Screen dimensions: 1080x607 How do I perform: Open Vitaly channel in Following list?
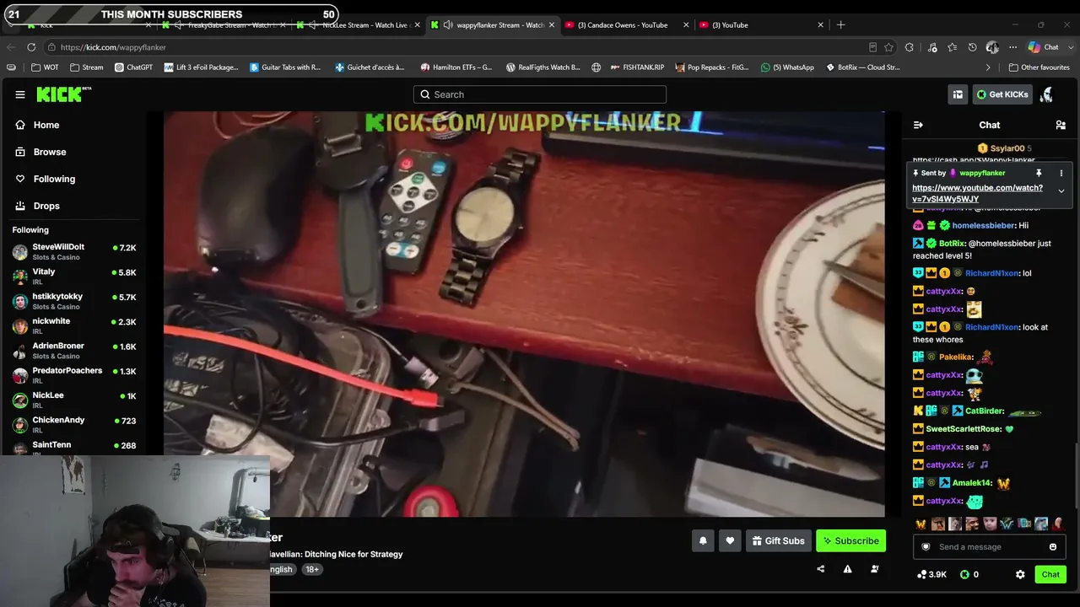pyautogui.click(x=74, y=277)
